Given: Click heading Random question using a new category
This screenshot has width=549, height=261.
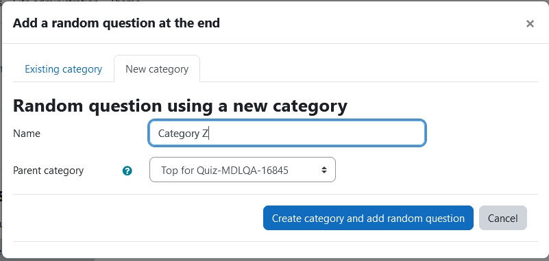Looking at the screenshot, I should (x=180, y=106).
